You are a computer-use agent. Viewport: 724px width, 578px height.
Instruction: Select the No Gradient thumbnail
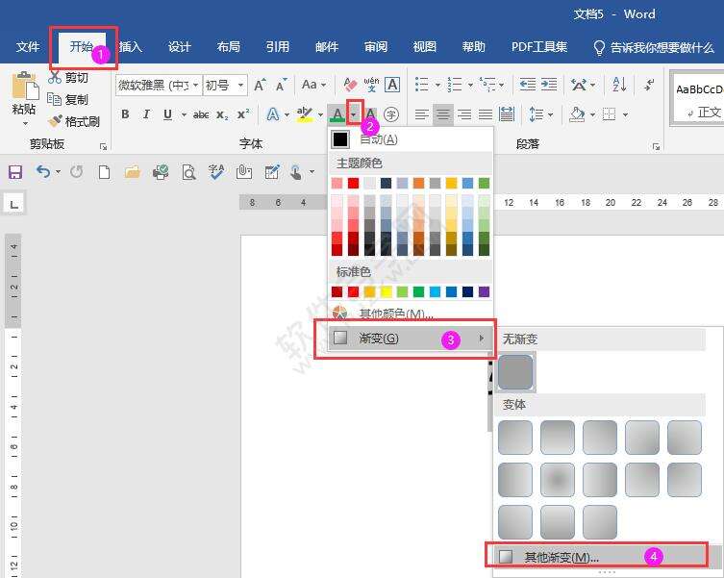[x=515, y=371]
